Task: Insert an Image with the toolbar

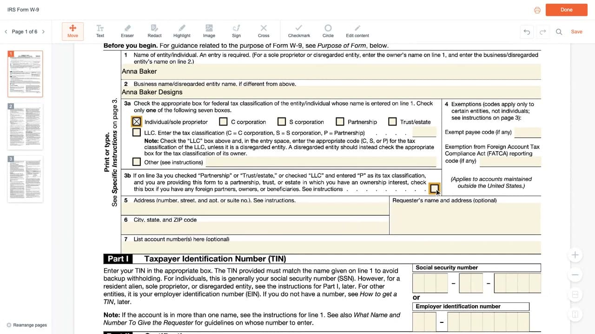Action: coord(209,31)
